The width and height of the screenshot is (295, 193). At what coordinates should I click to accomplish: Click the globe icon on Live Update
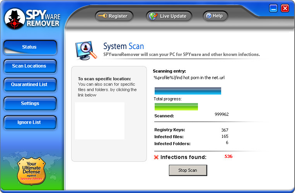point(153,16)
